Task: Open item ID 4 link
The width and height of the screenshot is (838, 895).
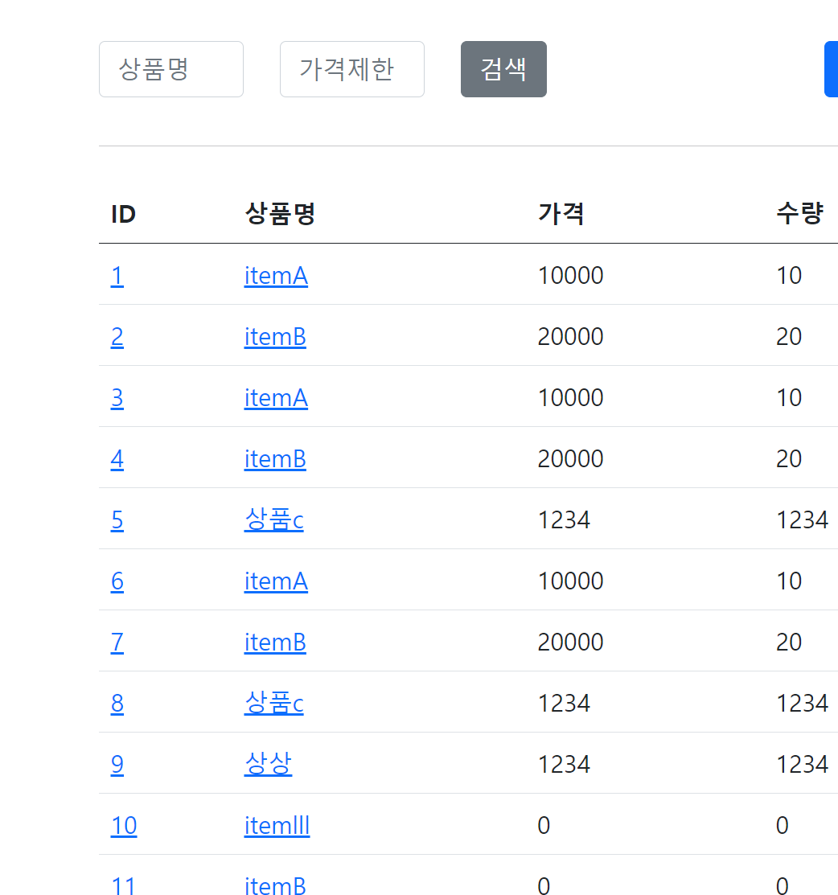Action: click(x=117, y=459)
